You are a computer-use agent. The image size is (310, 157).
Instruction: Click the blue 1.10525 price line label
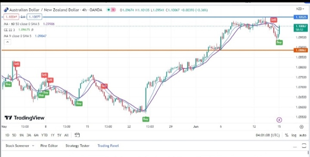click(301, 17)
